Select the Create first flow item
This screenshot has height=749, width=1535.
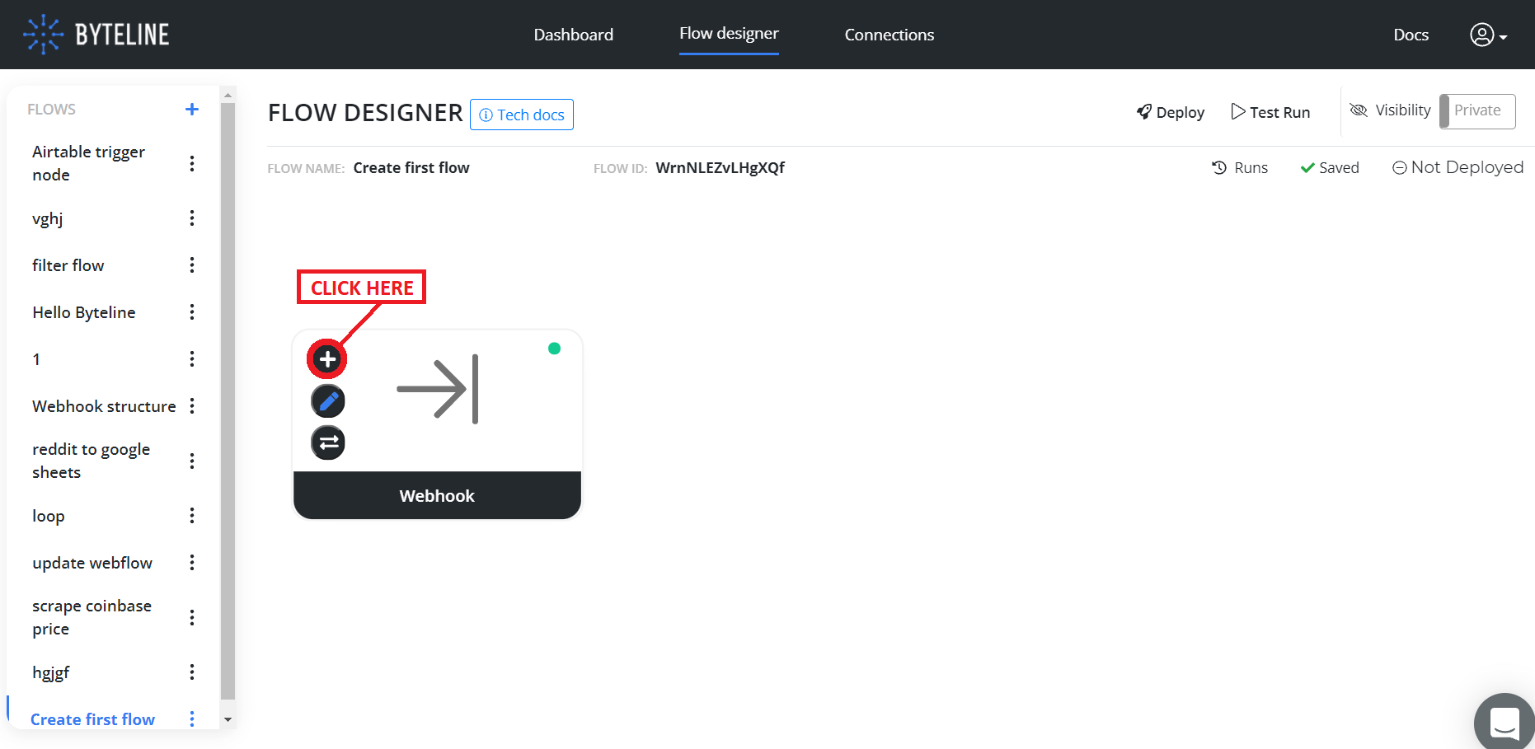tap(92, 719)
